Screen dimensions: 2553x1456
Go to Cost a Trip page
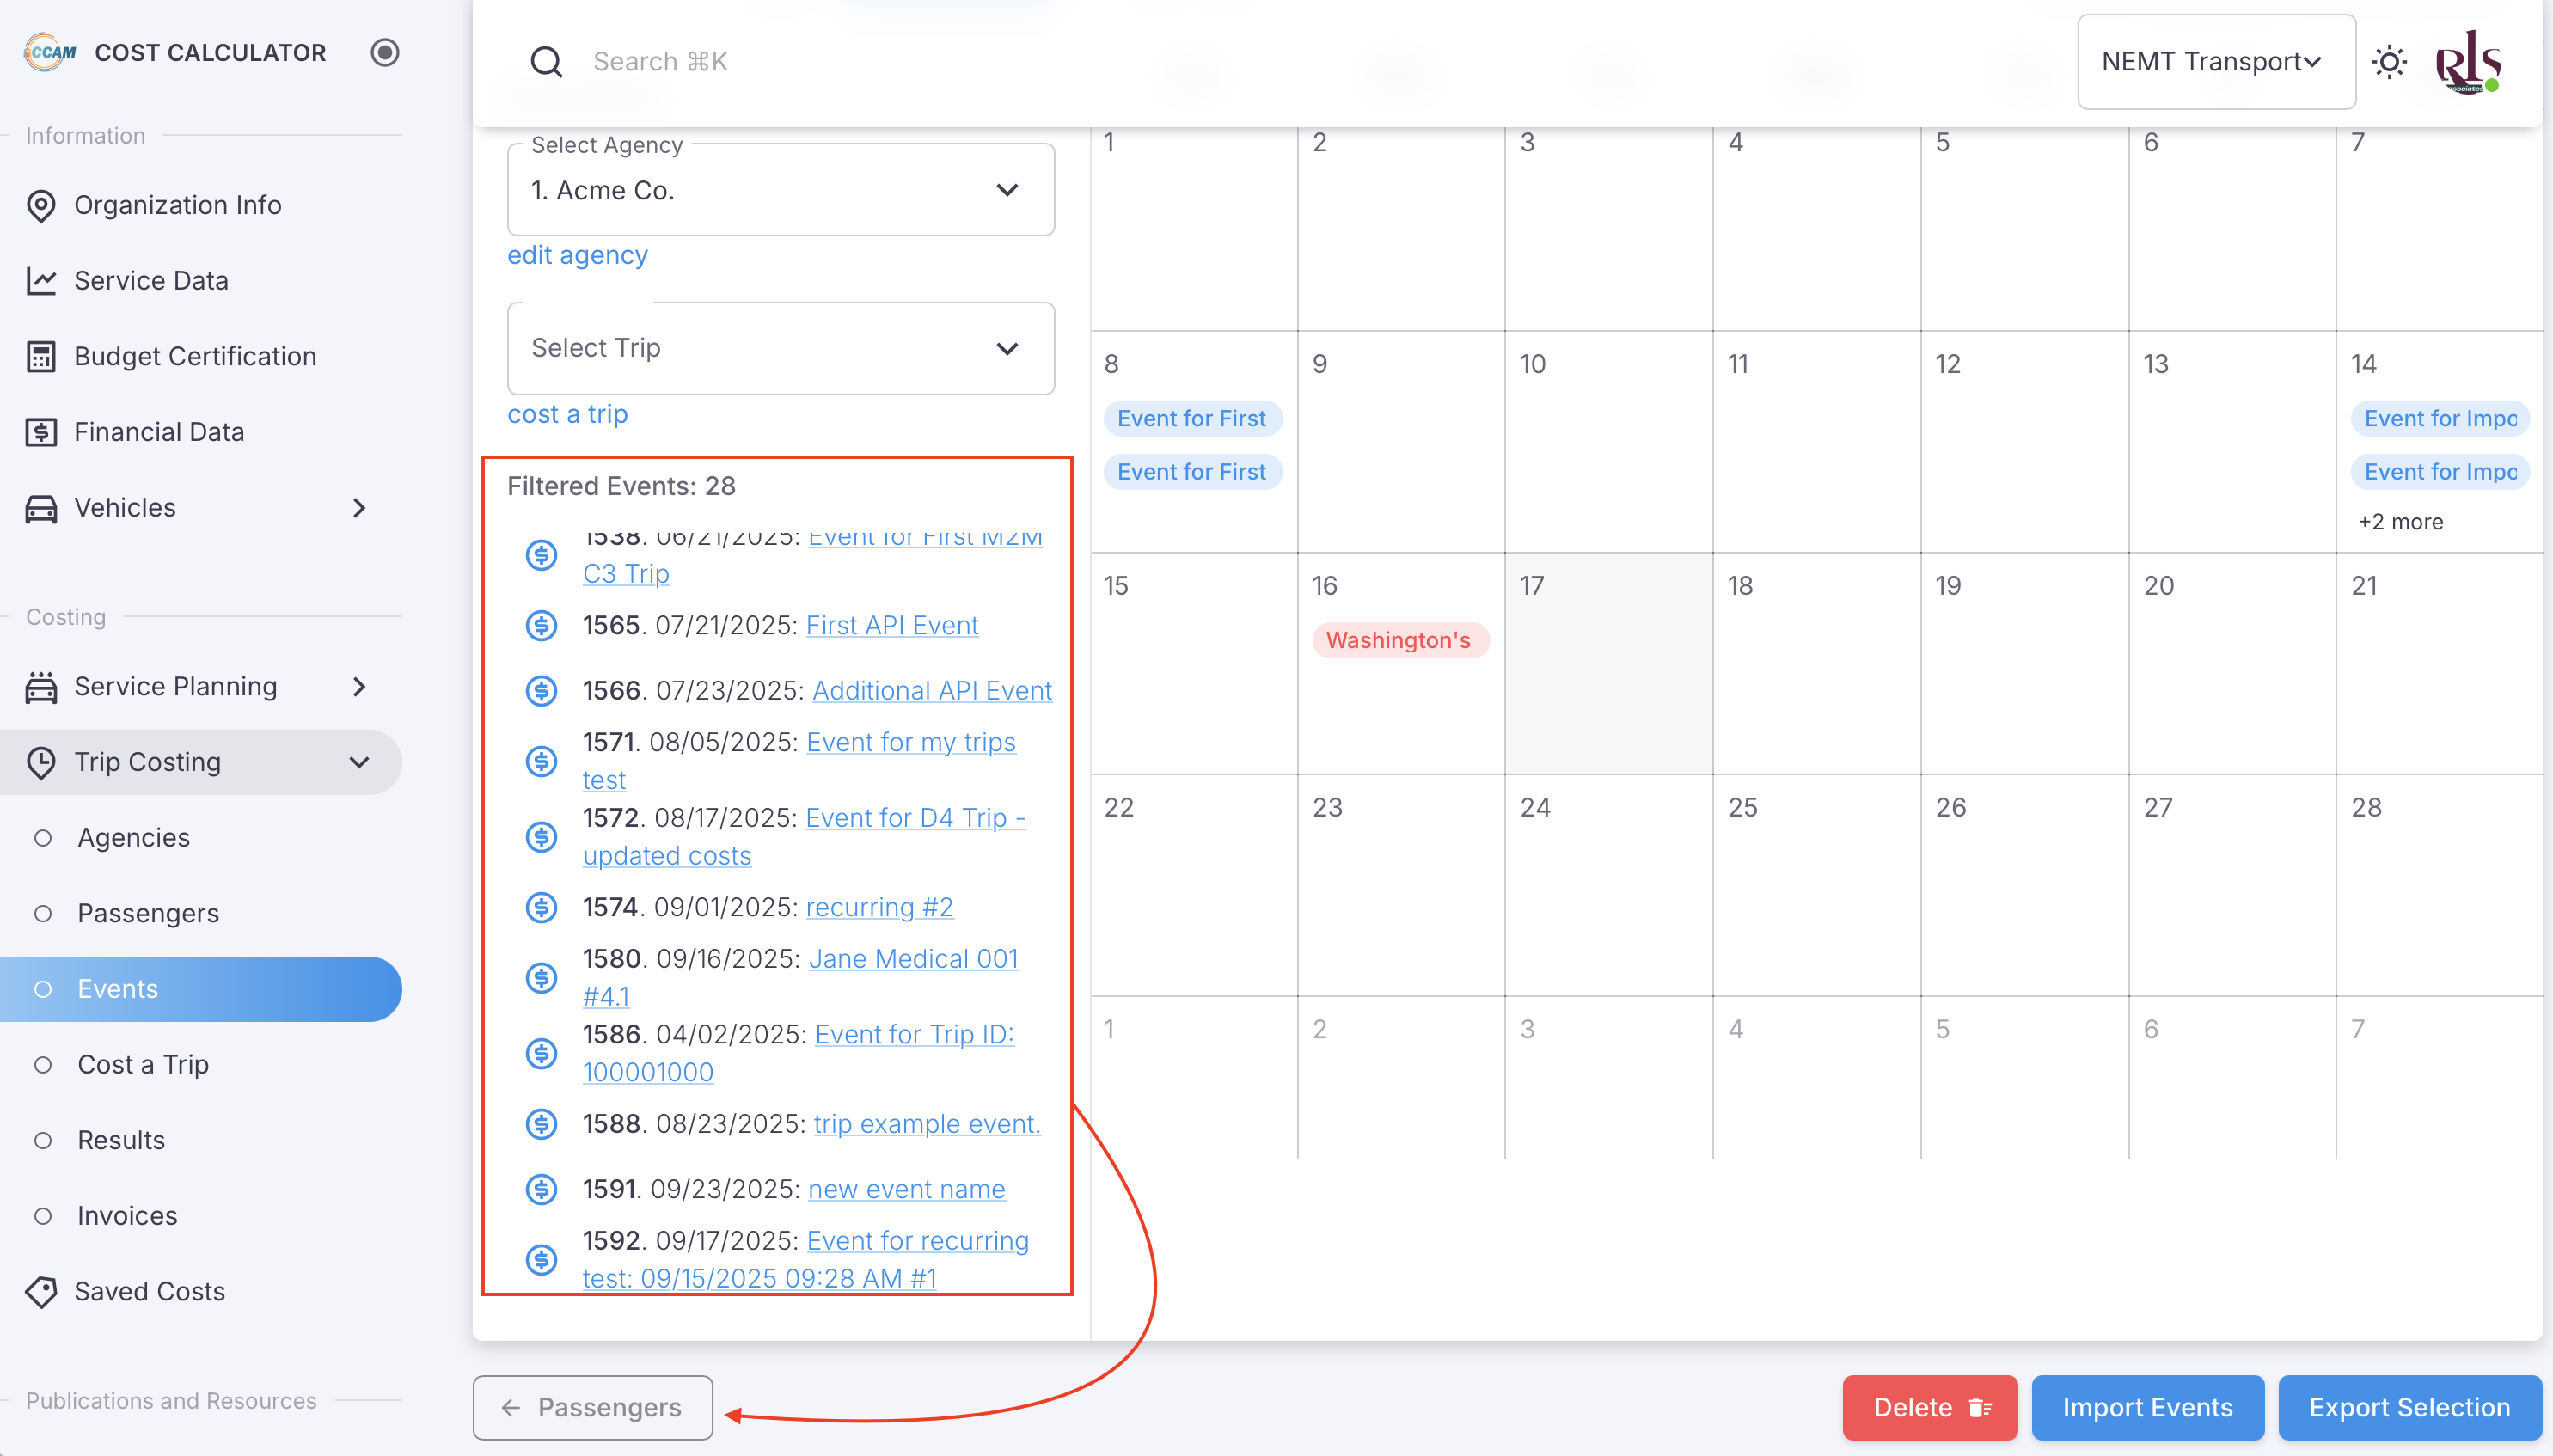(143, 1065)
